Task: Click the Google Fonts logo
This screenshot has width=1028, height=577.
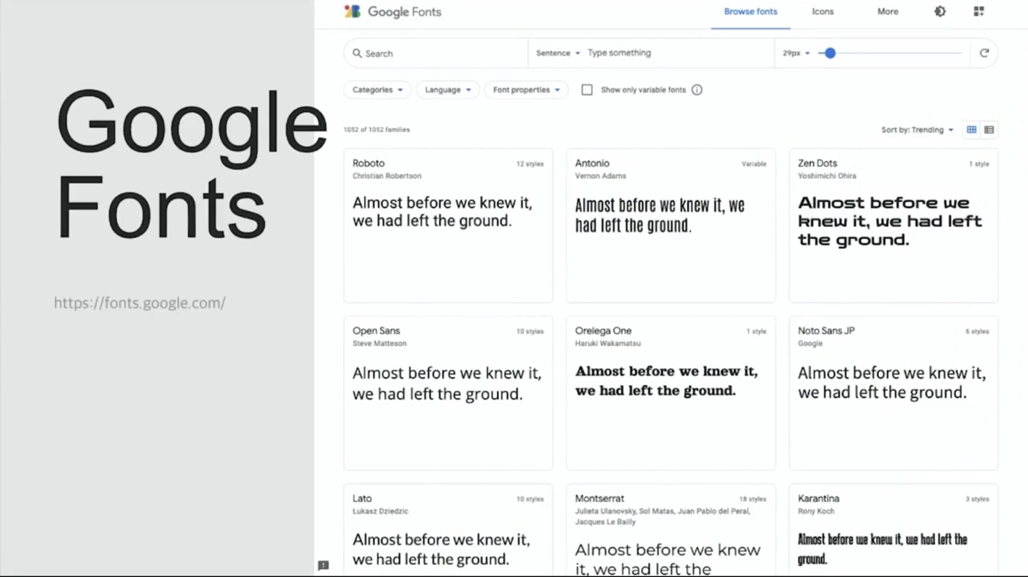Action: click(x=393, y=11)
